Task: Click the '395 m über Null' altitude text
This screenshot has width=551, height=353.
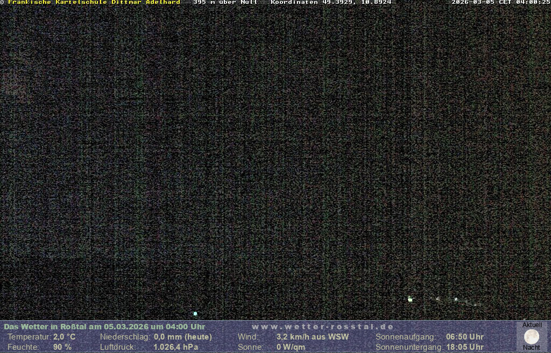Action: tap(225, 3)
